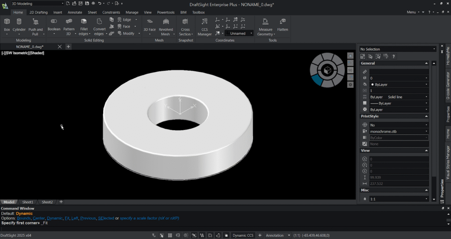
Task: Switch to the 2D Drafting ribbon tab
Action: [x=38, y=12]
